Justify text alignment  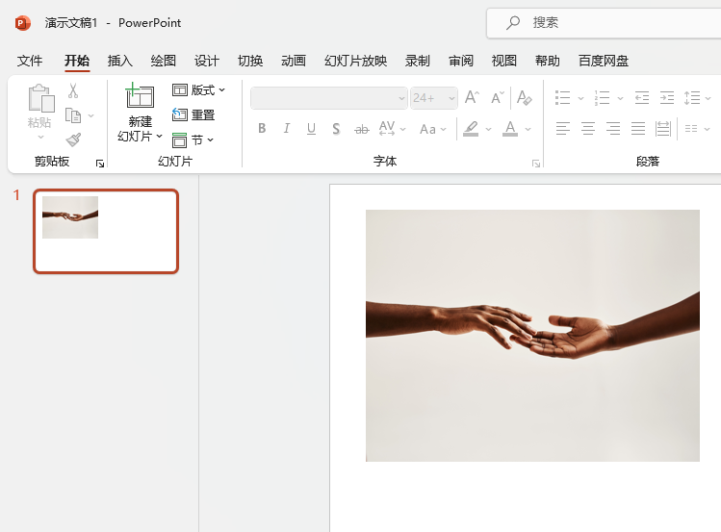[x=638, y=129]
